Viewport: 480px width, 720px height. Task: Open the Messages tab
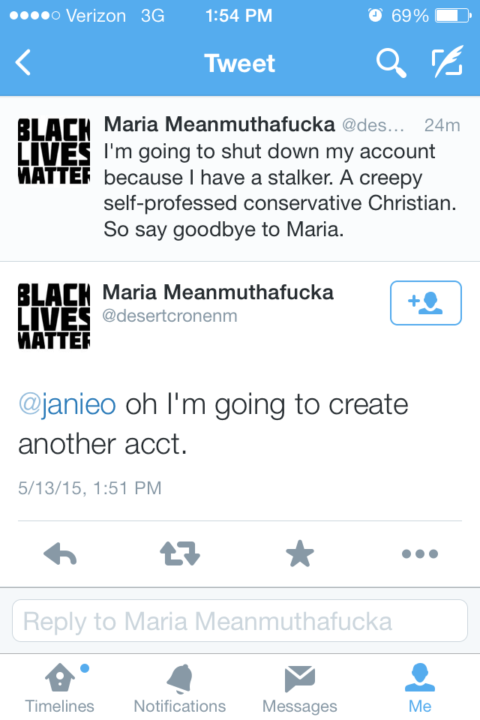click(299, 688)
